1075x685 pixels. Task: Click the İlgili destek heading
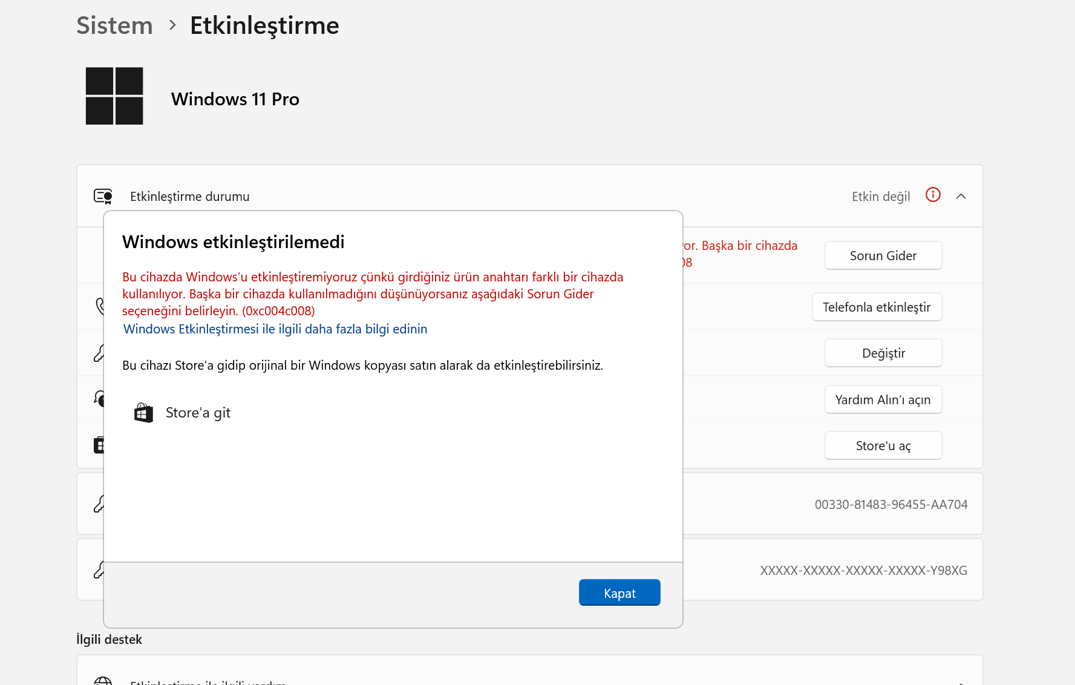pos(109,639)
